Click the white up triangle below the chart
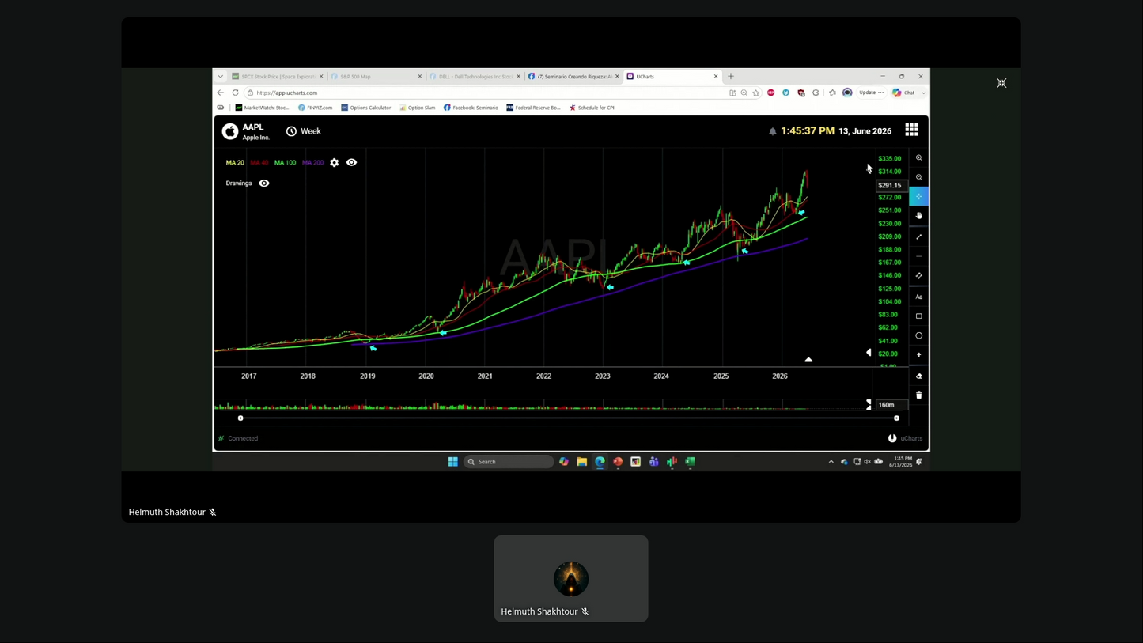 point(808,360)
